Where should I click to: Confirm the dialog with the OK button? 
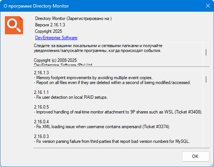[x=195, y=156]
